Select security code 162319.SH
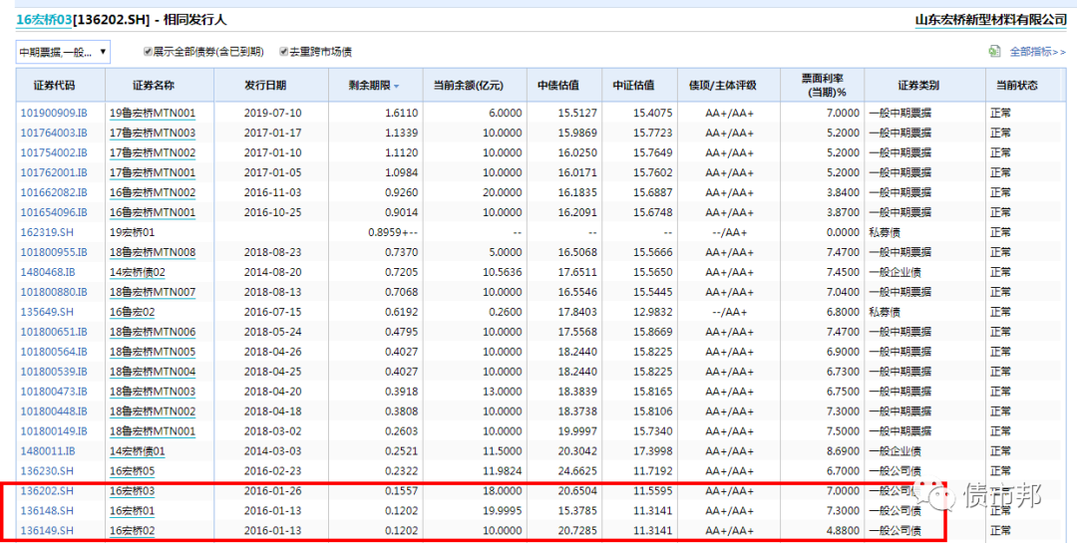The height and width of the screenshot is (543, 1077). 47,232
